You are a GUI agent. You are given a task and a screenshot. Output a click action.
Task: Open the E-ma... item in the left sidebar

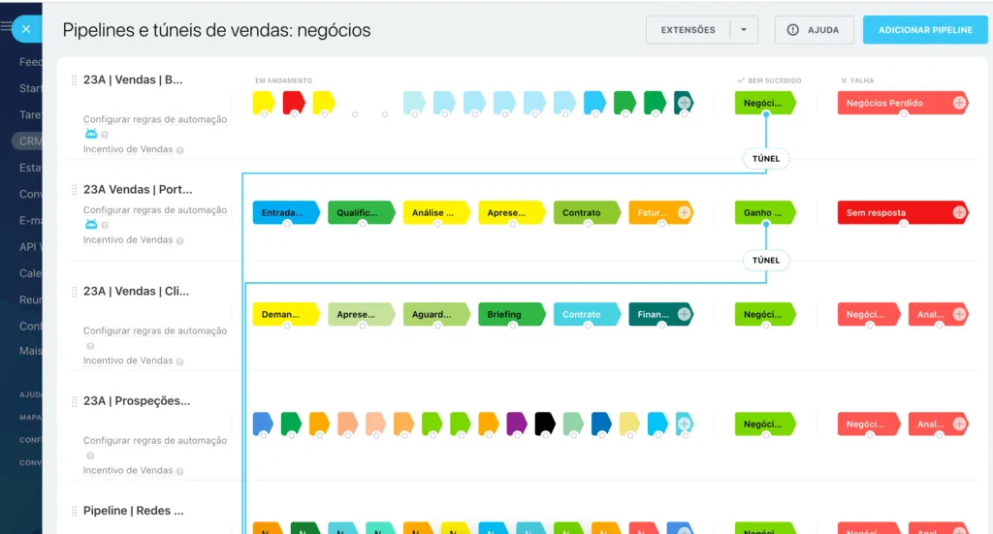point(30,220)
